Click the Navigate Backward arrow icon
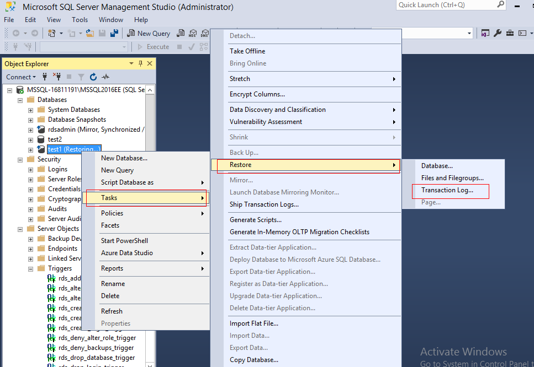Image resolution: width=534 pixels, height=367 pixels. (16, 33)
